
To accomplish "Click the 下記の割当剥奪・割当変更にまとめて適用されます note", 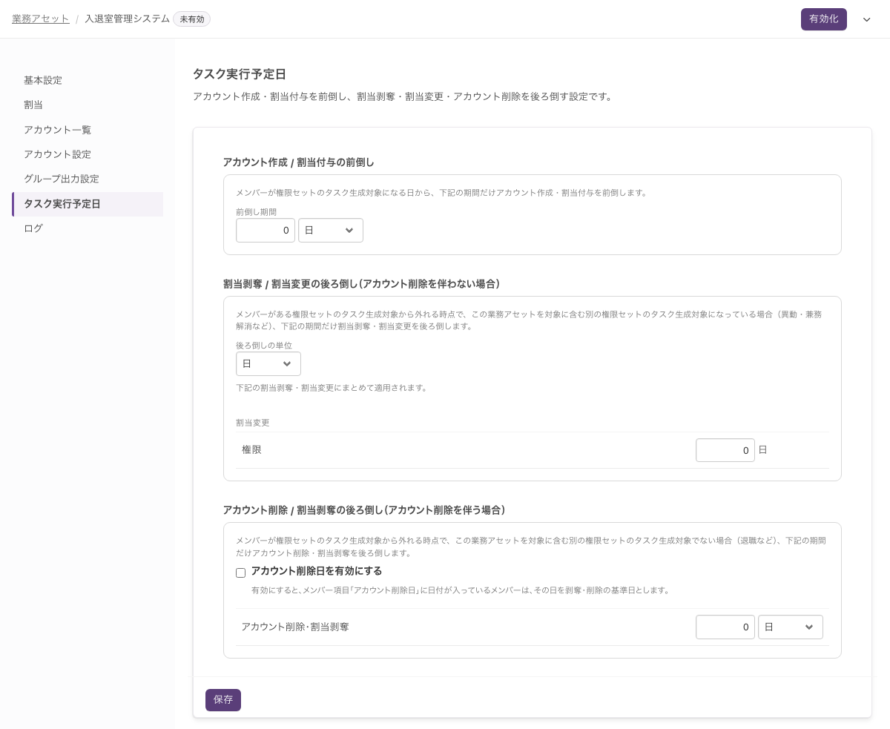I will tap(332, 388).
